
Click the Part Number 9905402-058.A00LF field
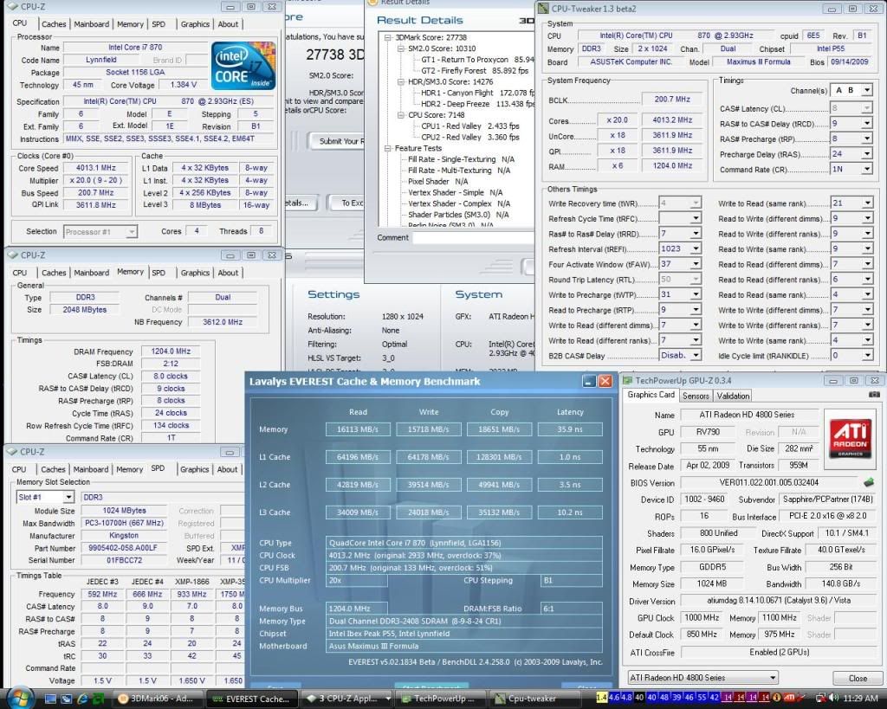[x=124, y=548]
